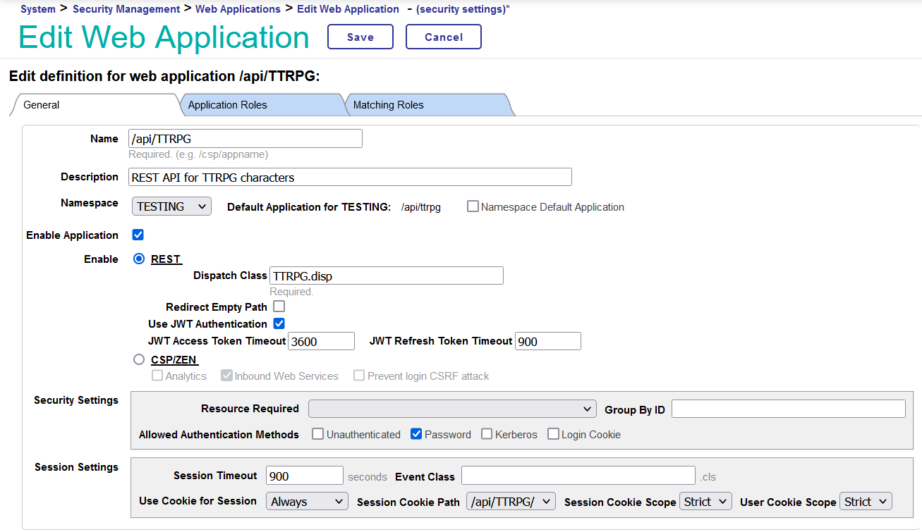922x532 pixels.
Task: Switch to the Matching Roles tab
Action: 388,104
